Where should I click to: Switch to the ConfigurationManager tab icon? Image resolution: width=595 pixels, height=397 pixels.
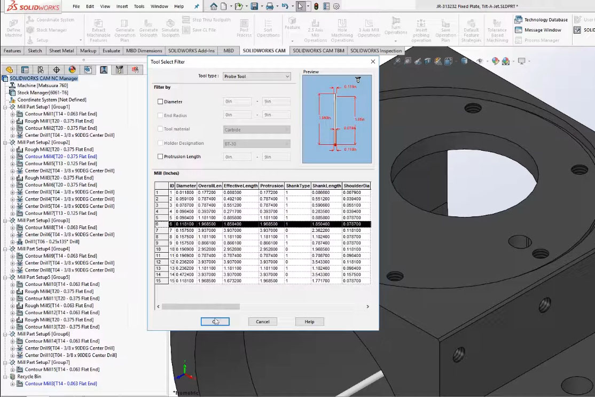(41, 70)
